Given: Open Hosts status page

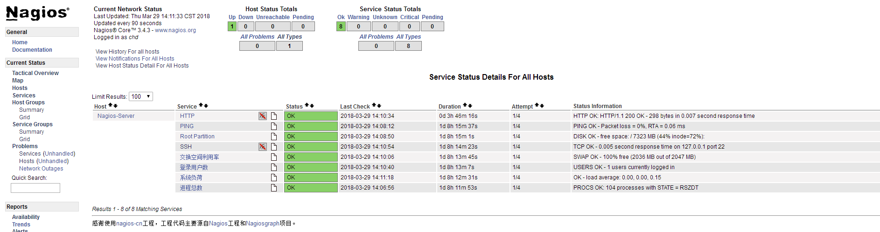Looking at the screenshot, I should click(20, 88).
